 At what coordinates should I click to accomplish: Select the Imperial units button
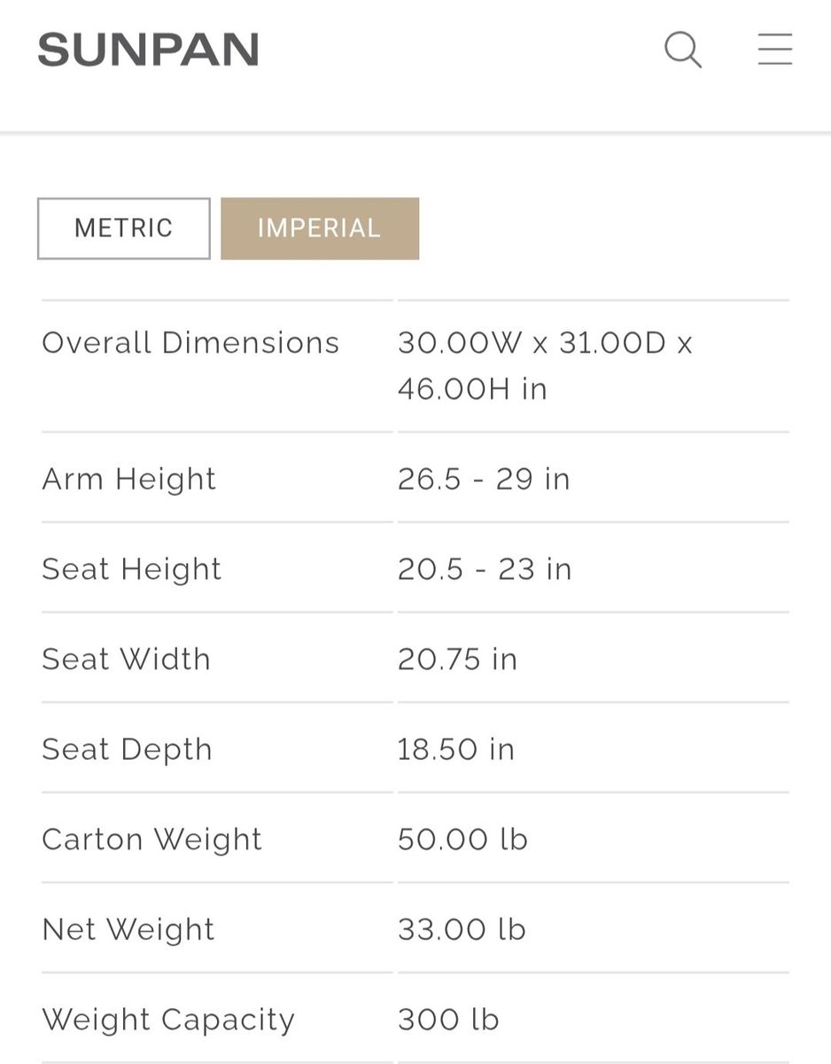click(320, 229)
